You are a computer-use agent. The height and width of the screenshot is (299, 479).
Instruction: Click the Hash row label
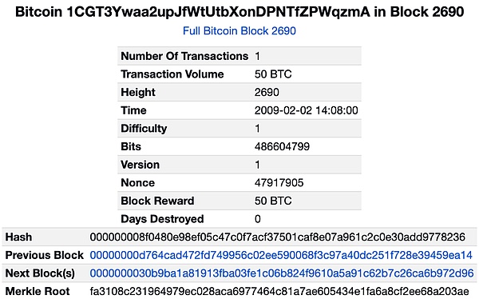pyautogui.click(x=18, y=237)
